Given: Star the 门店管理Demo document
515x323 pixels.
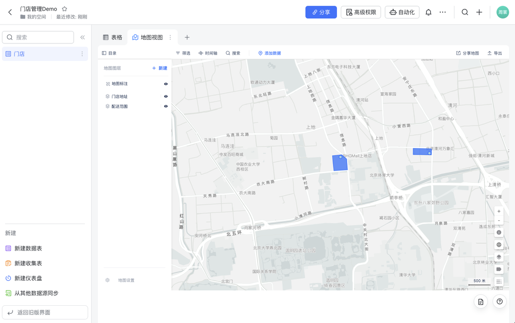Looking at the screenshot, I should coord(64,9).
